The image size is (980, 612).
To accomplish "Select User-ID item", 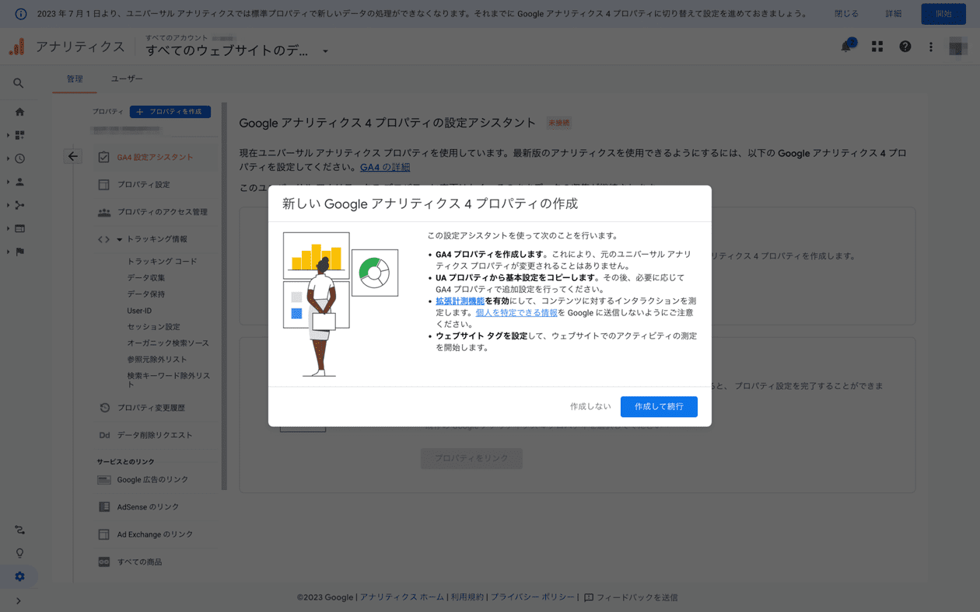I will click(x=139, y=311).
